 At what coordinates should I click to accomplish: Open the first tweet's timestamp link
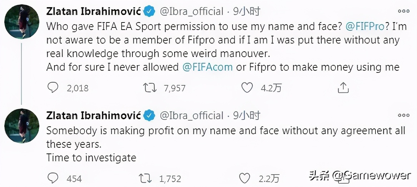coord(247,11)
